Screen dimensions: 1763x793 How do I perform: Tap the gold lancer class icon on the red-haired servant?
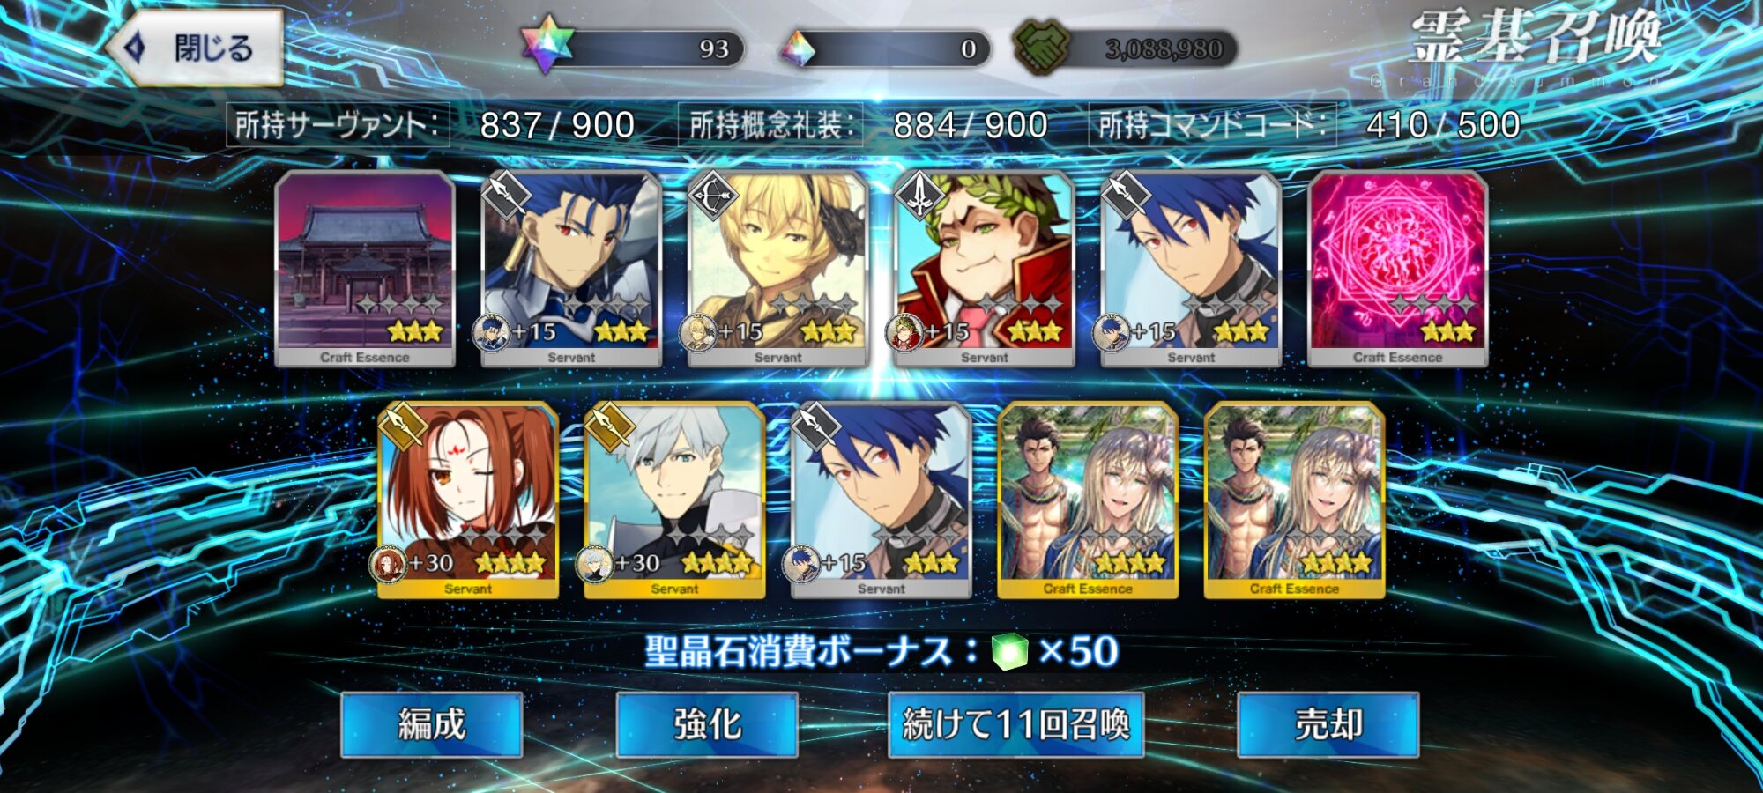coord(402,426)
